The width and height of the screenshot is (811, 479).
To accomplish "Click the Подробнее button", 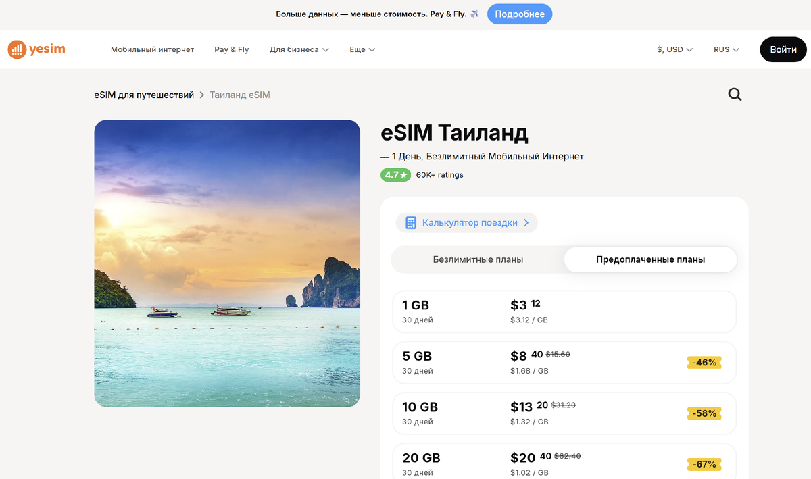I will [520, 14].
